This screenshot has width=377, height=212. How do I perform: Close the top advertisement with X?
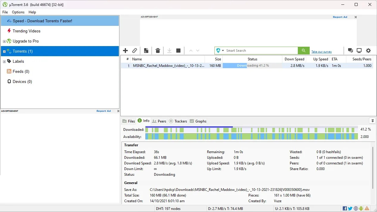(x=356, y=17)
